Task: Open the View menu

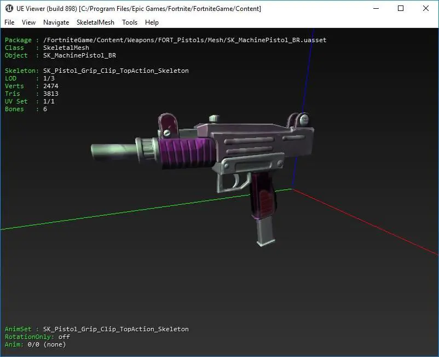Action: coord(28,22)
